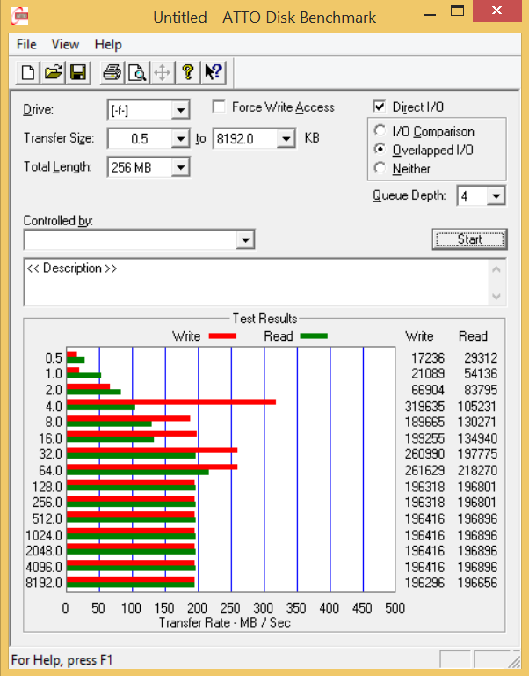Open the Drive dropdown
Viewport: 529px width, 676px height.
(x=180, y=110)
